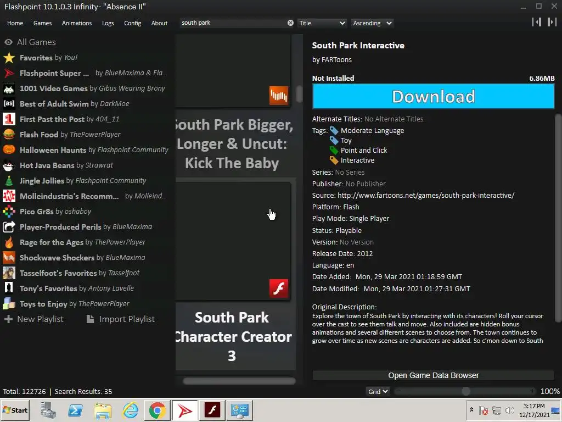The height and width of the screenshot is (422, 562).
Task: Open the fartoons.net source link
Action: point(426,195)
